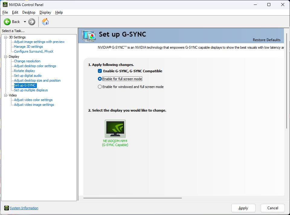
Task: Select Enable for full screen mode
Action: point(100,79)
